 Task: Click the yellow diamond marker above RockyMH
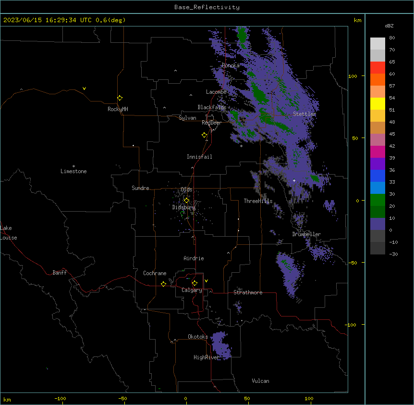click(120, 98)
